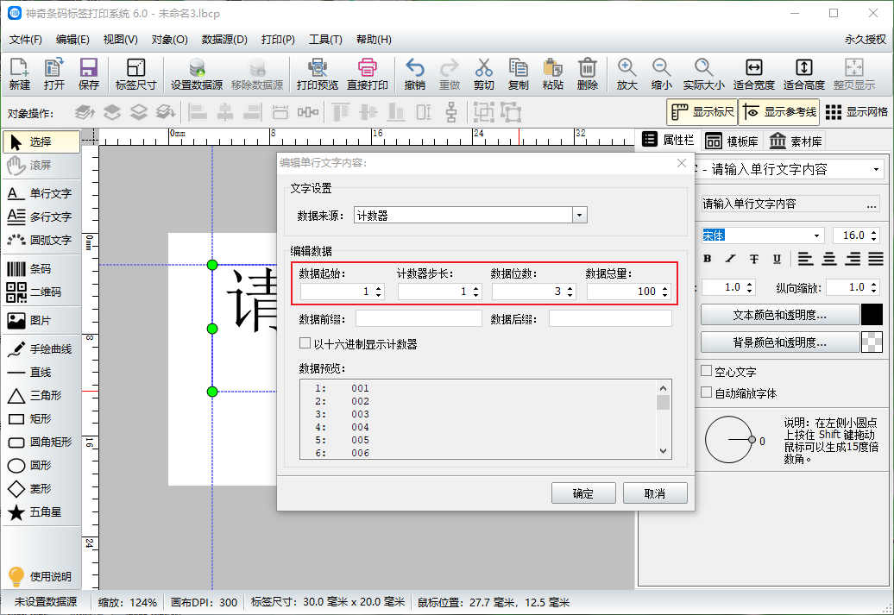
Task: Open the 文件(F) menu
Action: click(x=26, y=40)
